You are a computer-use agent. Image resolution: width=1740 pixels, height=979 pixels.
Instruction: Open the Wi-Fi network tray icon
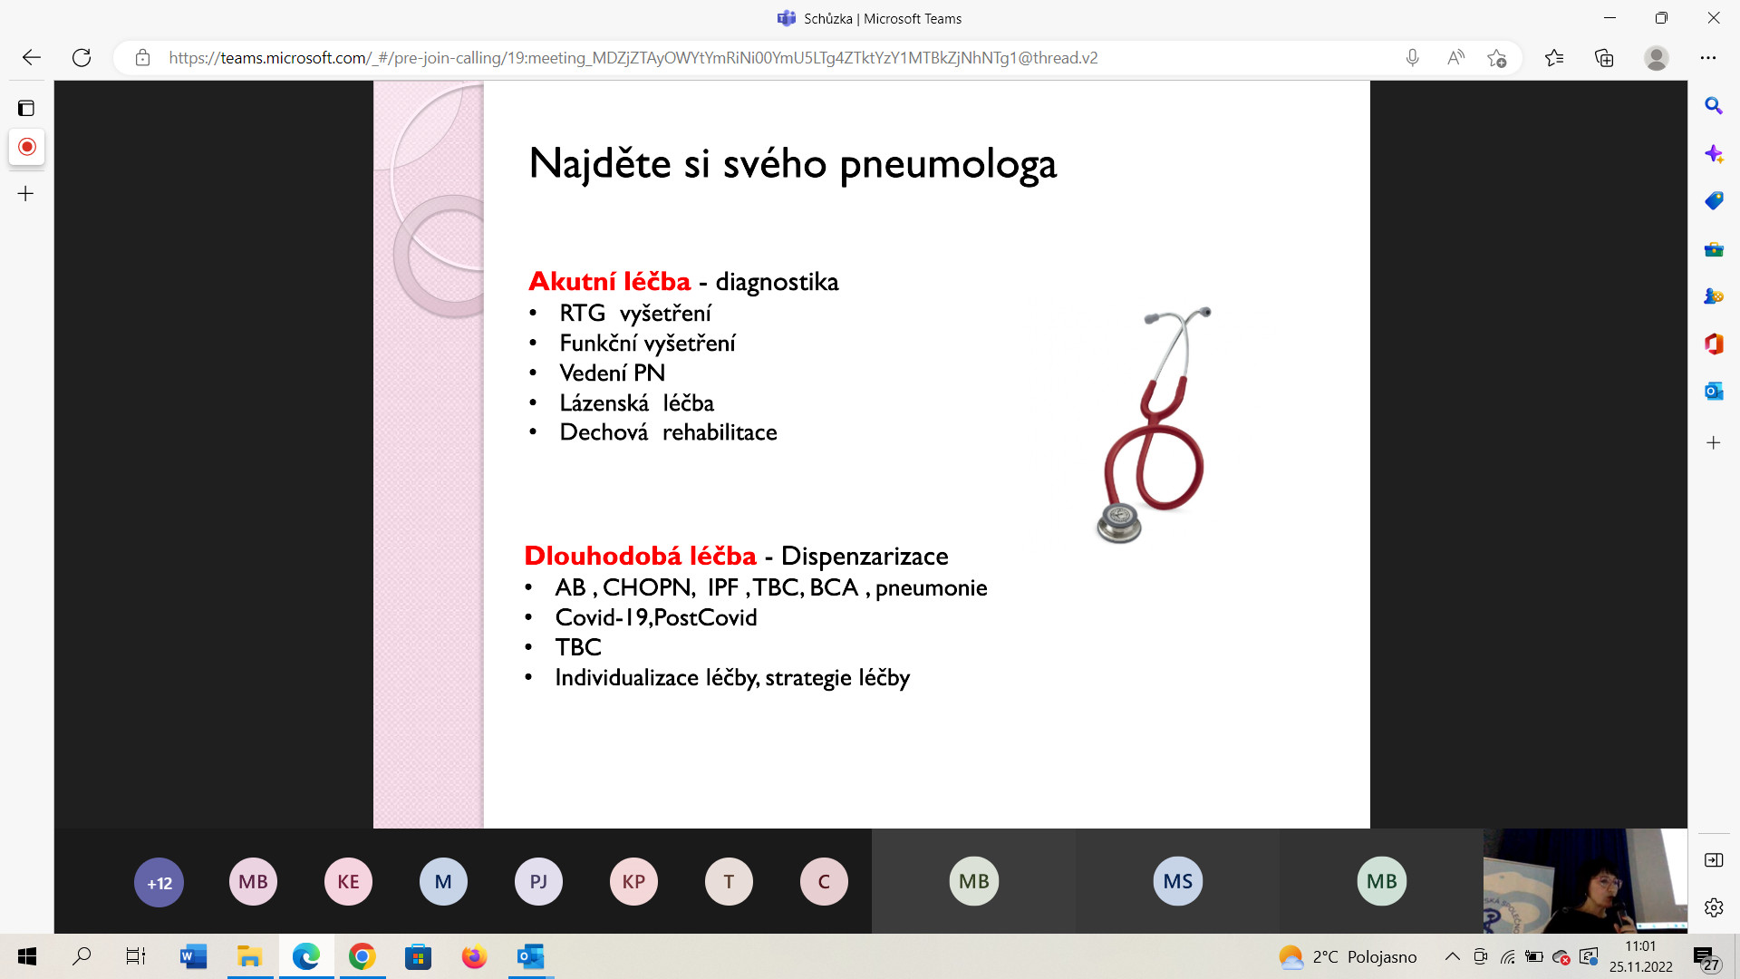point(1508,956)
